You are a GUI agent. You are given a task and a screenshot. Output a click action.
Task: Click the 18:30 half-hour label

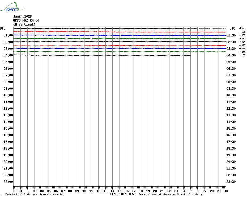point(231,148)
